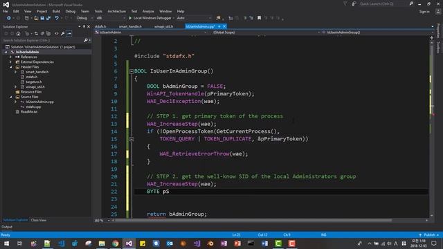The width and height of the screenshot is (443, 249).
Task: Click the Solution Explorer Home icon
Action: pyautogui.click(x=19, y=34)
